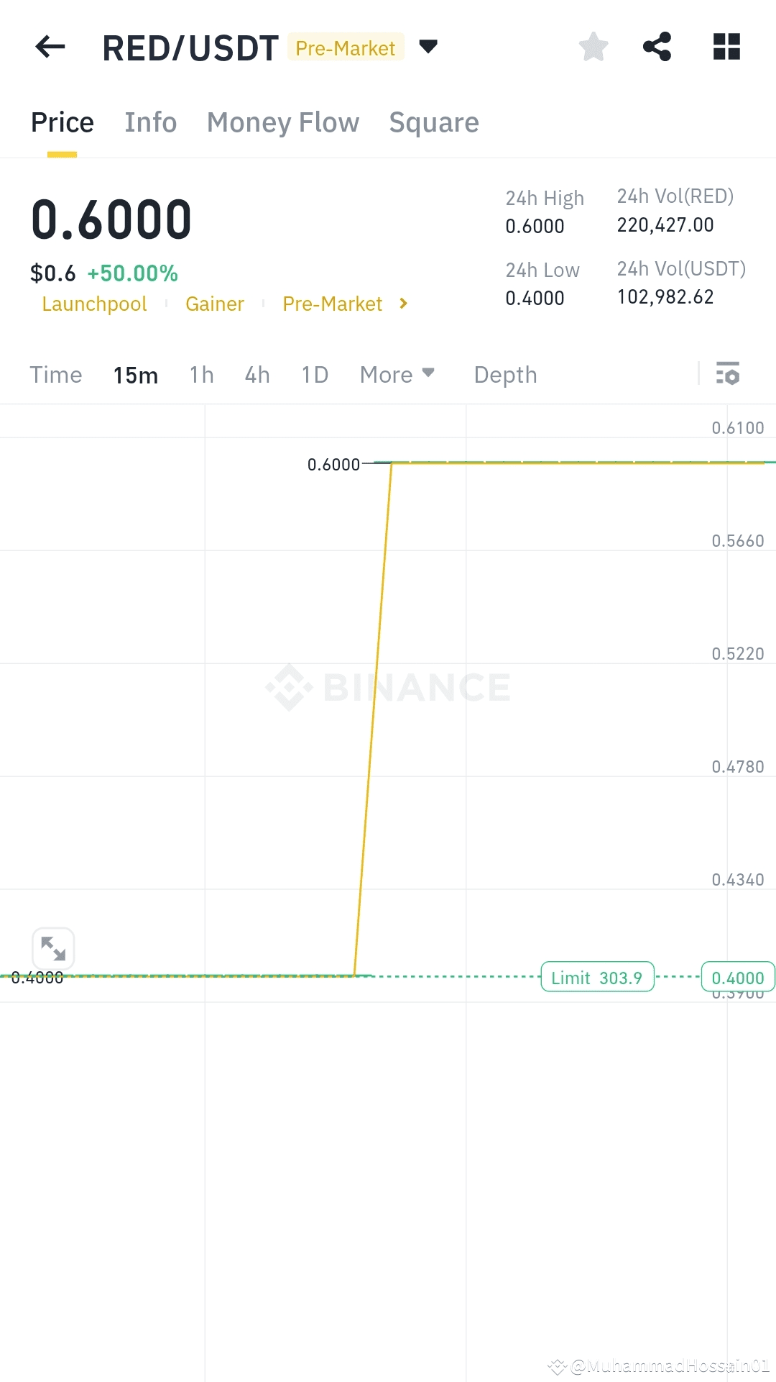Switch to the Money Flow tab
This screenshot has width=776, height=1382.
click(283, 123)
